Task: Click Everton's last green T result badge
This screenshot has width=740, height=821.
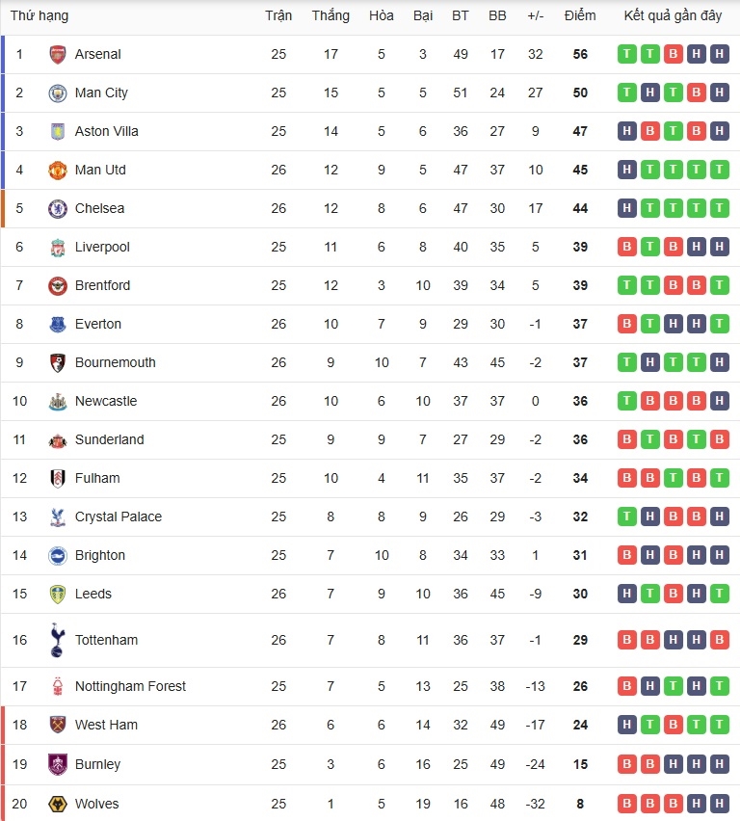Action: [x=719, y=324]
